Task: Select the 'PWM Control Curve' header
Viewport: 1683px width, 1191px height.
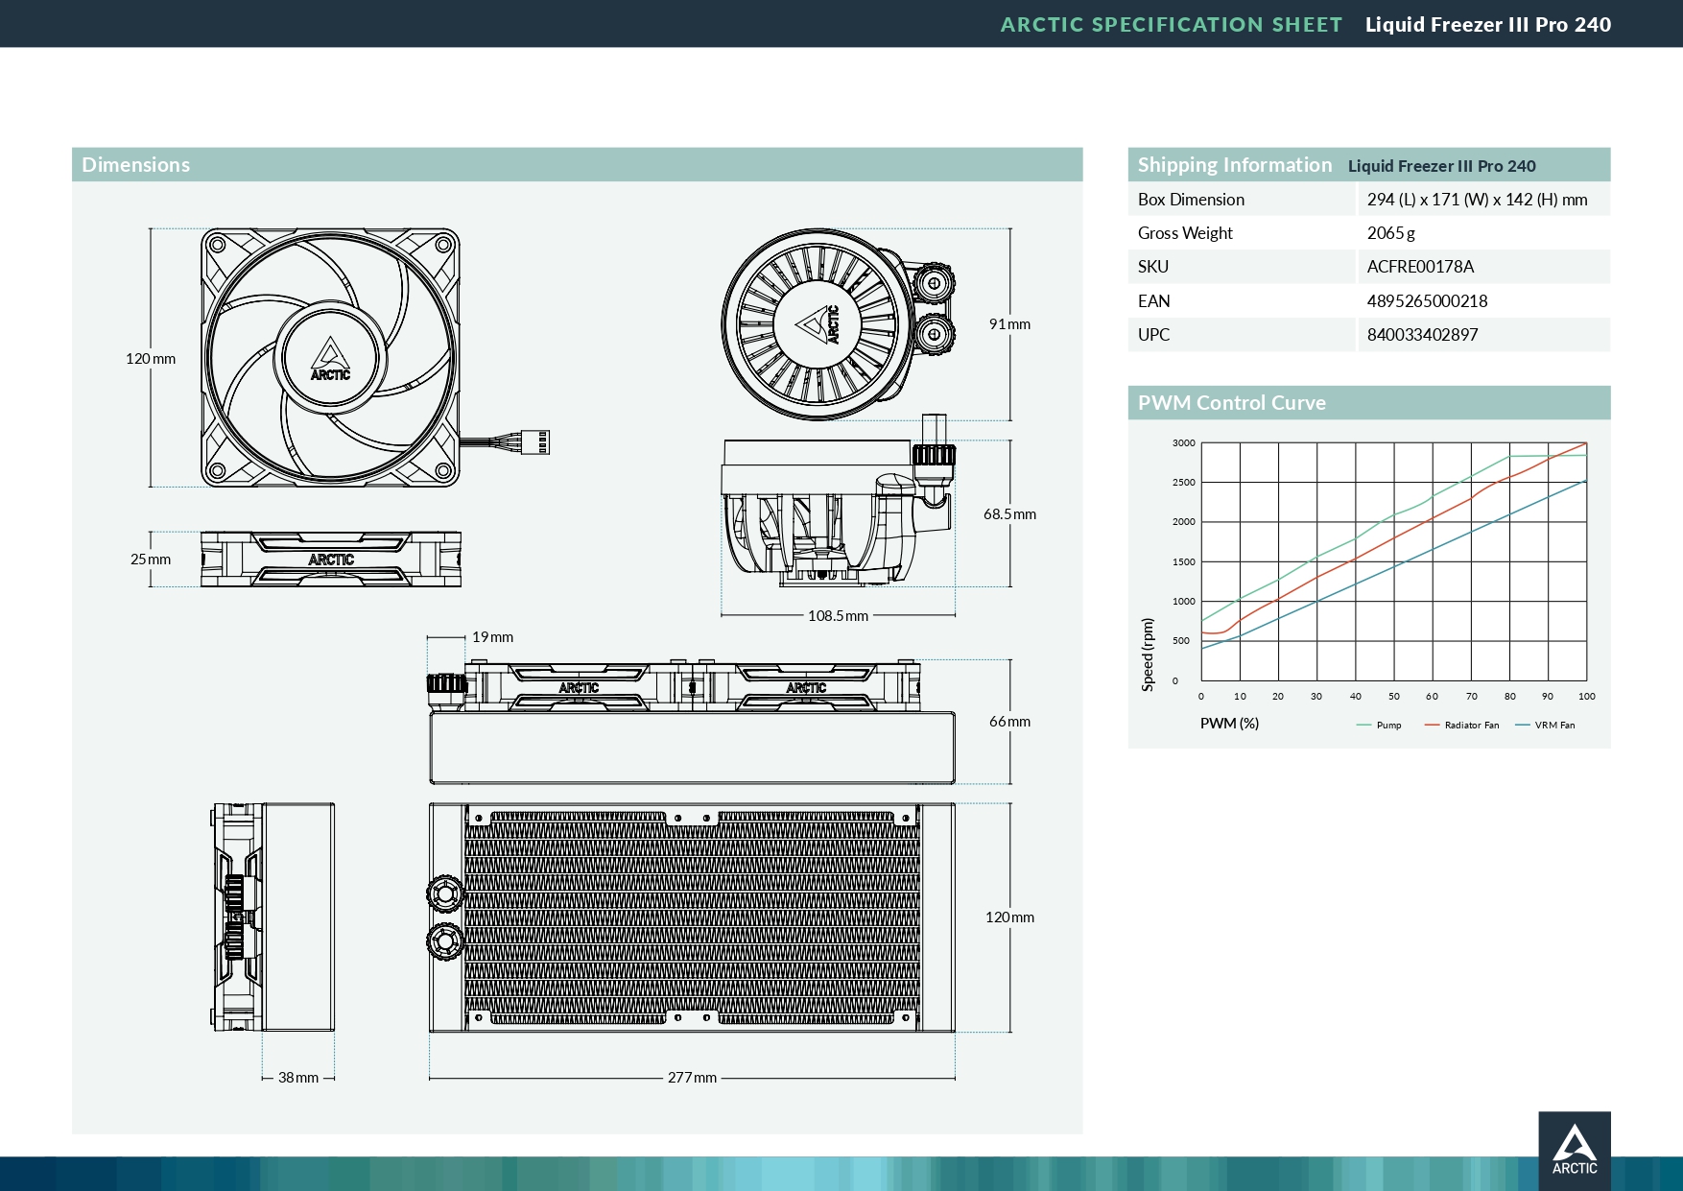Action: point(1369,403)
